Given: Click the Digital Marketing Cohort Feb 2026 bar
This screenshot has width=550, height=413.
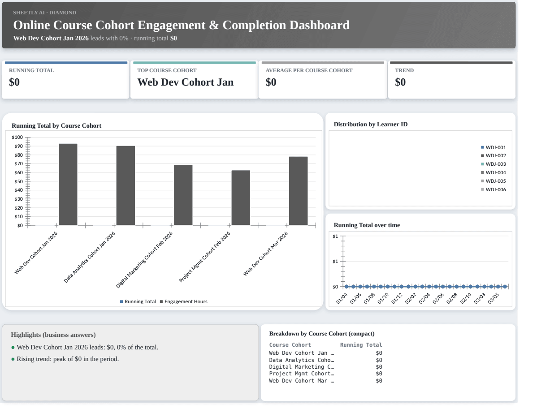Looking at the screenshot, I should (183, 195).
